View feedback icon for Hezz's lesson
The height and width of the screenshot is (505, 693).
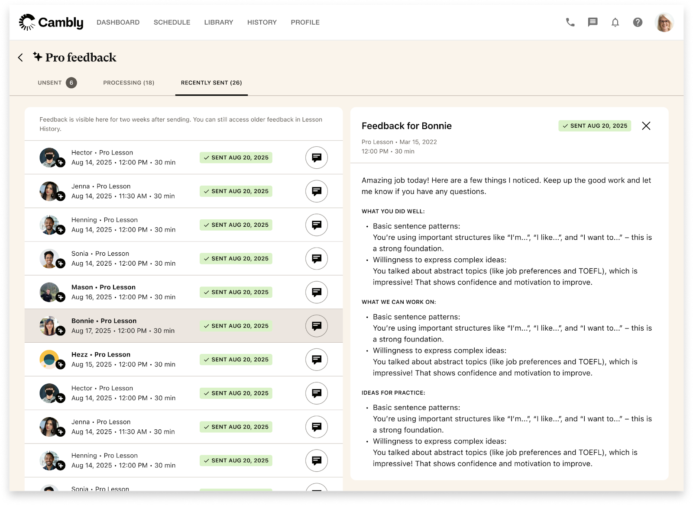[317, 360]
